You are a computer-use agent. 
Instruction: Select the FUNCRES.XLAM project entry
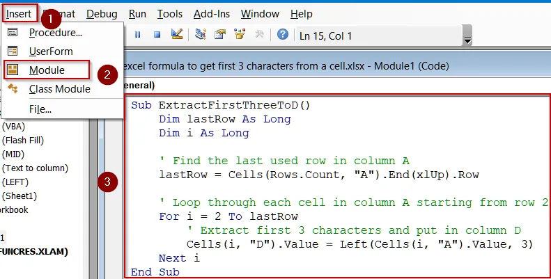point(34,252)
